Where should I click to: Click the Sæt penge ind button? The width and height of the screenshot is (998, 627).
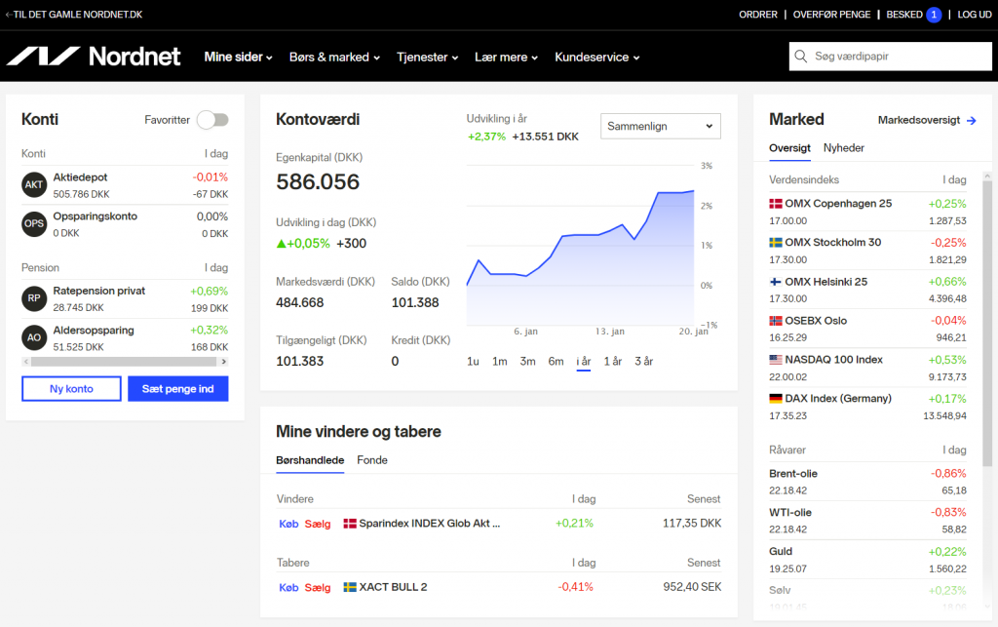178,388
